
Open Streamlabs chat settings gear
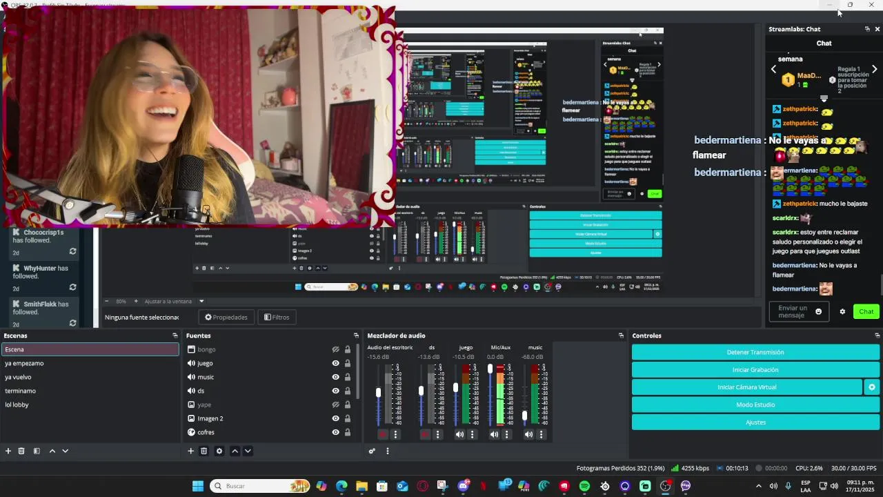pos(842,311)
